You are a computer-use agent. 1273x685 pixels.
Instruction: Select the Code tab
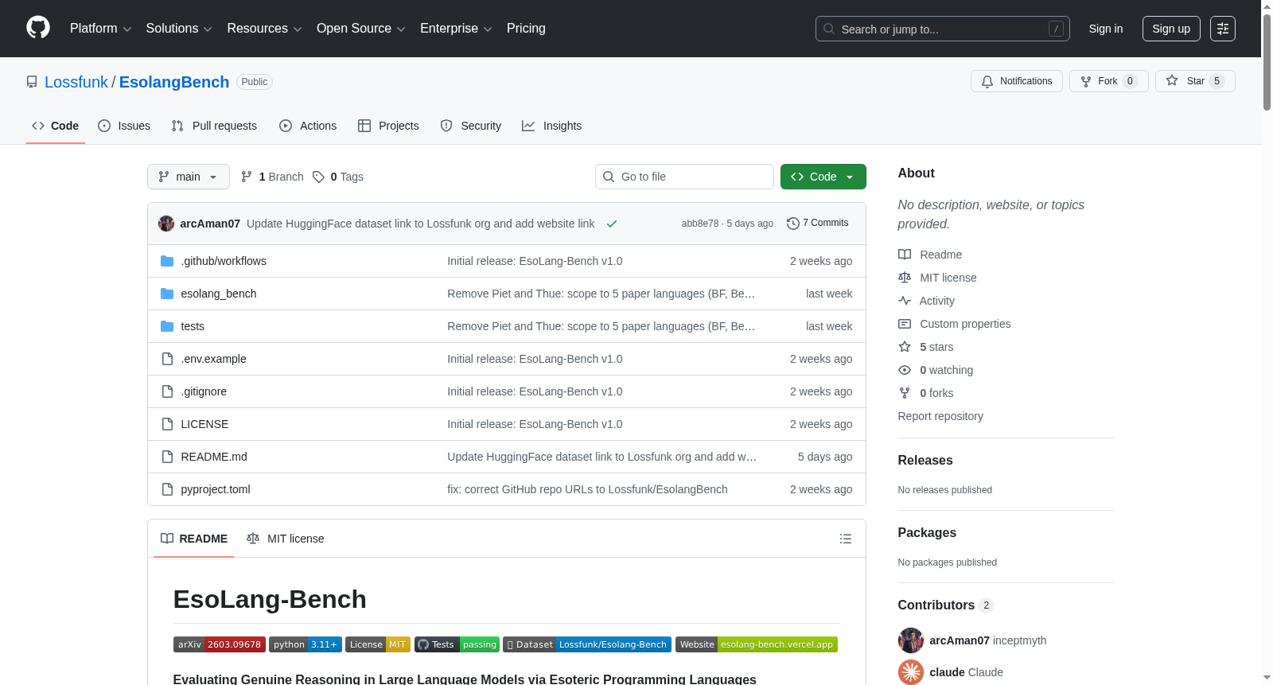(x=56, y=126)
